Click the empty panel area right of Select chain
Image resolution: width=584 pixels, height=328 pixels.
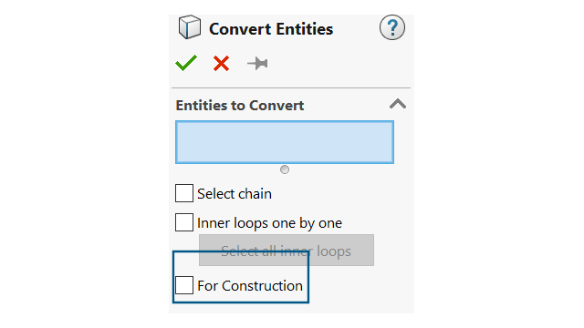(x=340, y=193)
